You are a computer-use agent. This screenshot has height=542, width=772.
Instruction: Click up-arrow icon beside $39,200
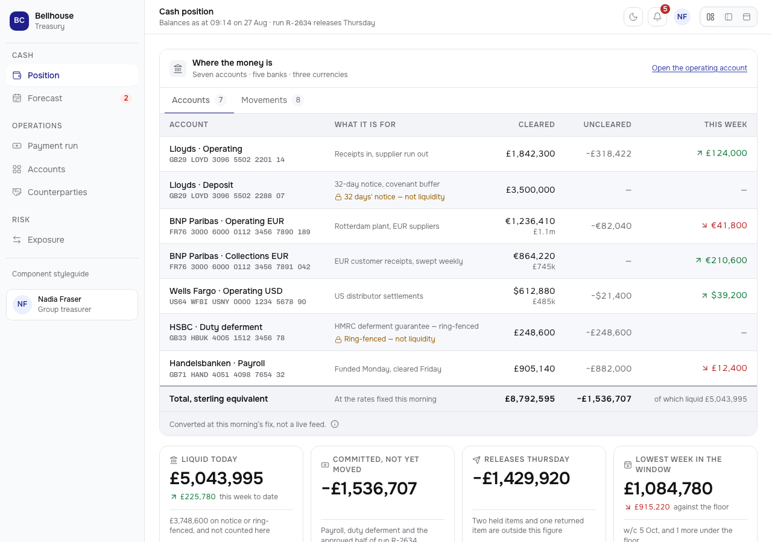pyautogui.click(x=704, y=296)
